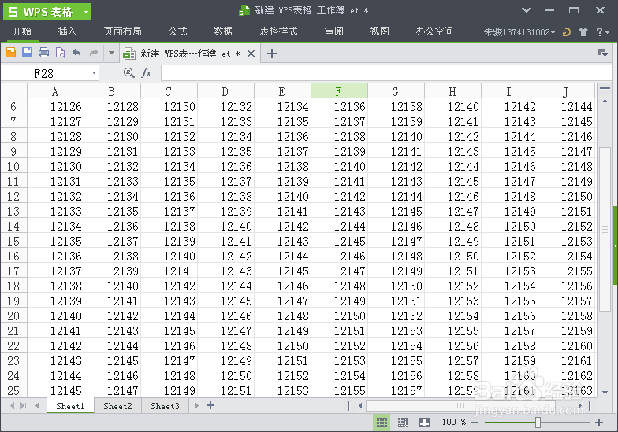Switch to the 审阅 tab
This screenshot has width=618, height=432.
click(334, 31)
